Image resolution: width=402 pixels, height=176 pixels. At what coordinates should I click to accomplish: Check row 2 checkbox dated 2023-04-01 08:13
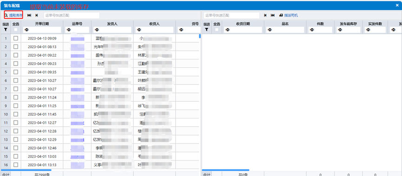click(16, 46)
